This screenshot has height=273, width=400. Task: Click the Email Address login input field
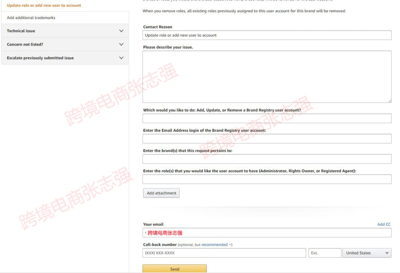267,139
